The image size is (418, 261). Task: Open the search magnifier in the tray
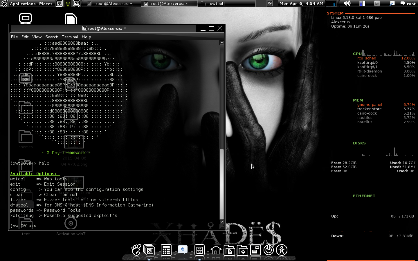coord(392,3)
